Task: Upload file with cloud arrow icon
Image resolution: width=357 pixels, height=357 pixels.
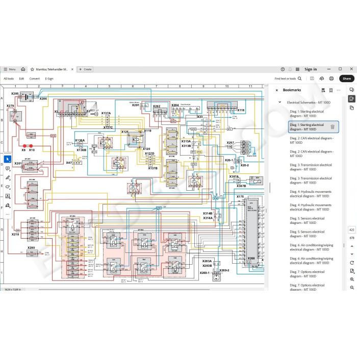Action: coord(321,79)
